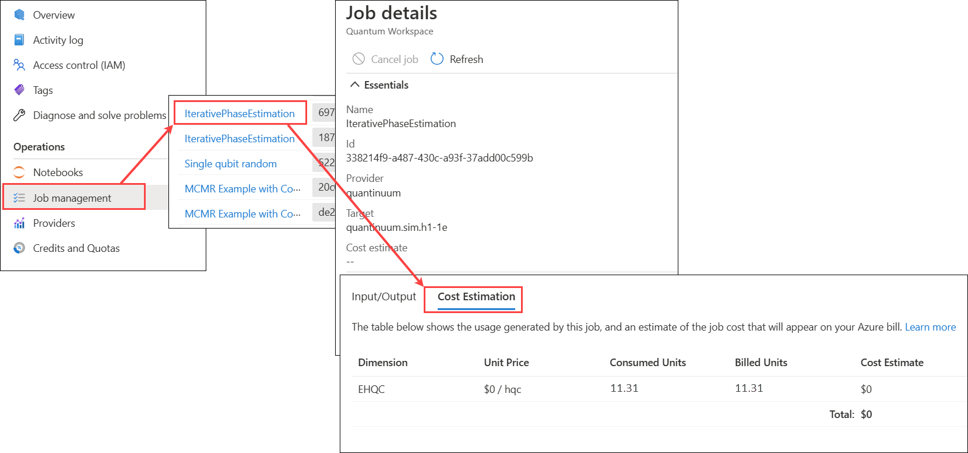Click the Refresh circular arrow icon

point(437,59)
